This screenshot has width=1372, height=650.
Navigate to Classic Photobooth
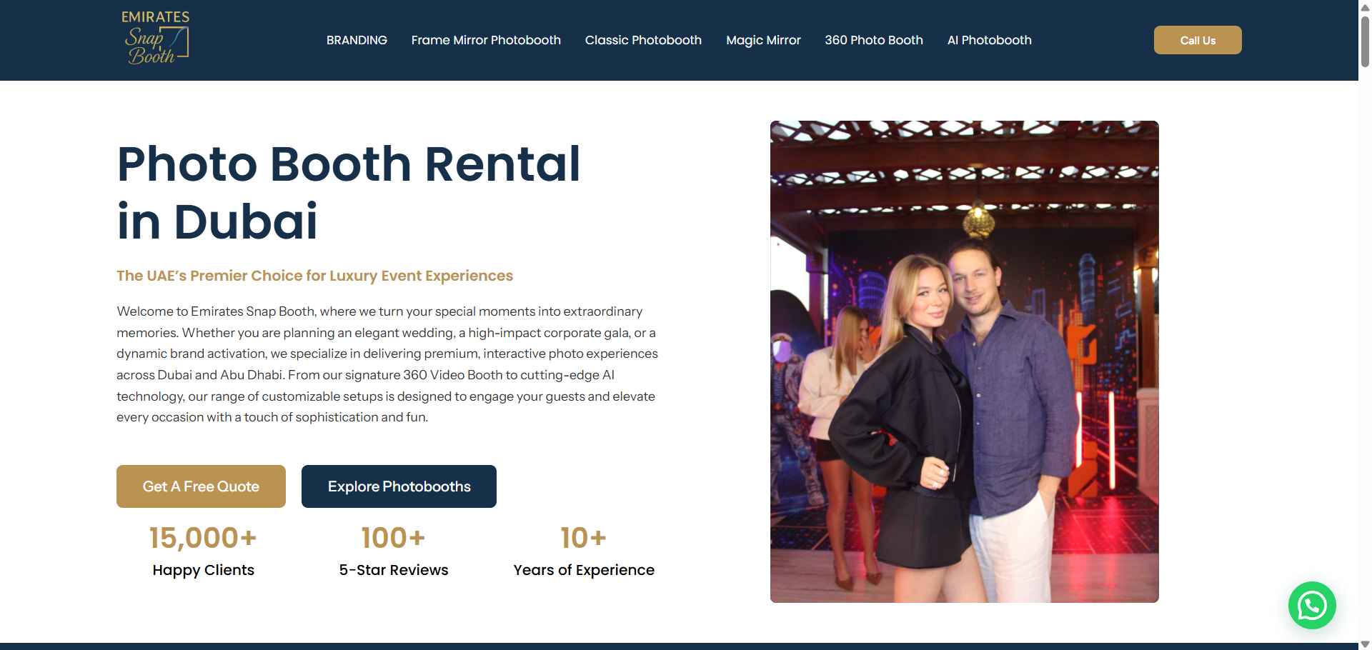643,40
